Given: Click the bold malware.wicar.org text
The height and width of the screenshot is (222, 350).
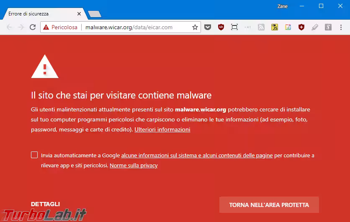Looking at the screenshot, I should [x=201, y=109].
